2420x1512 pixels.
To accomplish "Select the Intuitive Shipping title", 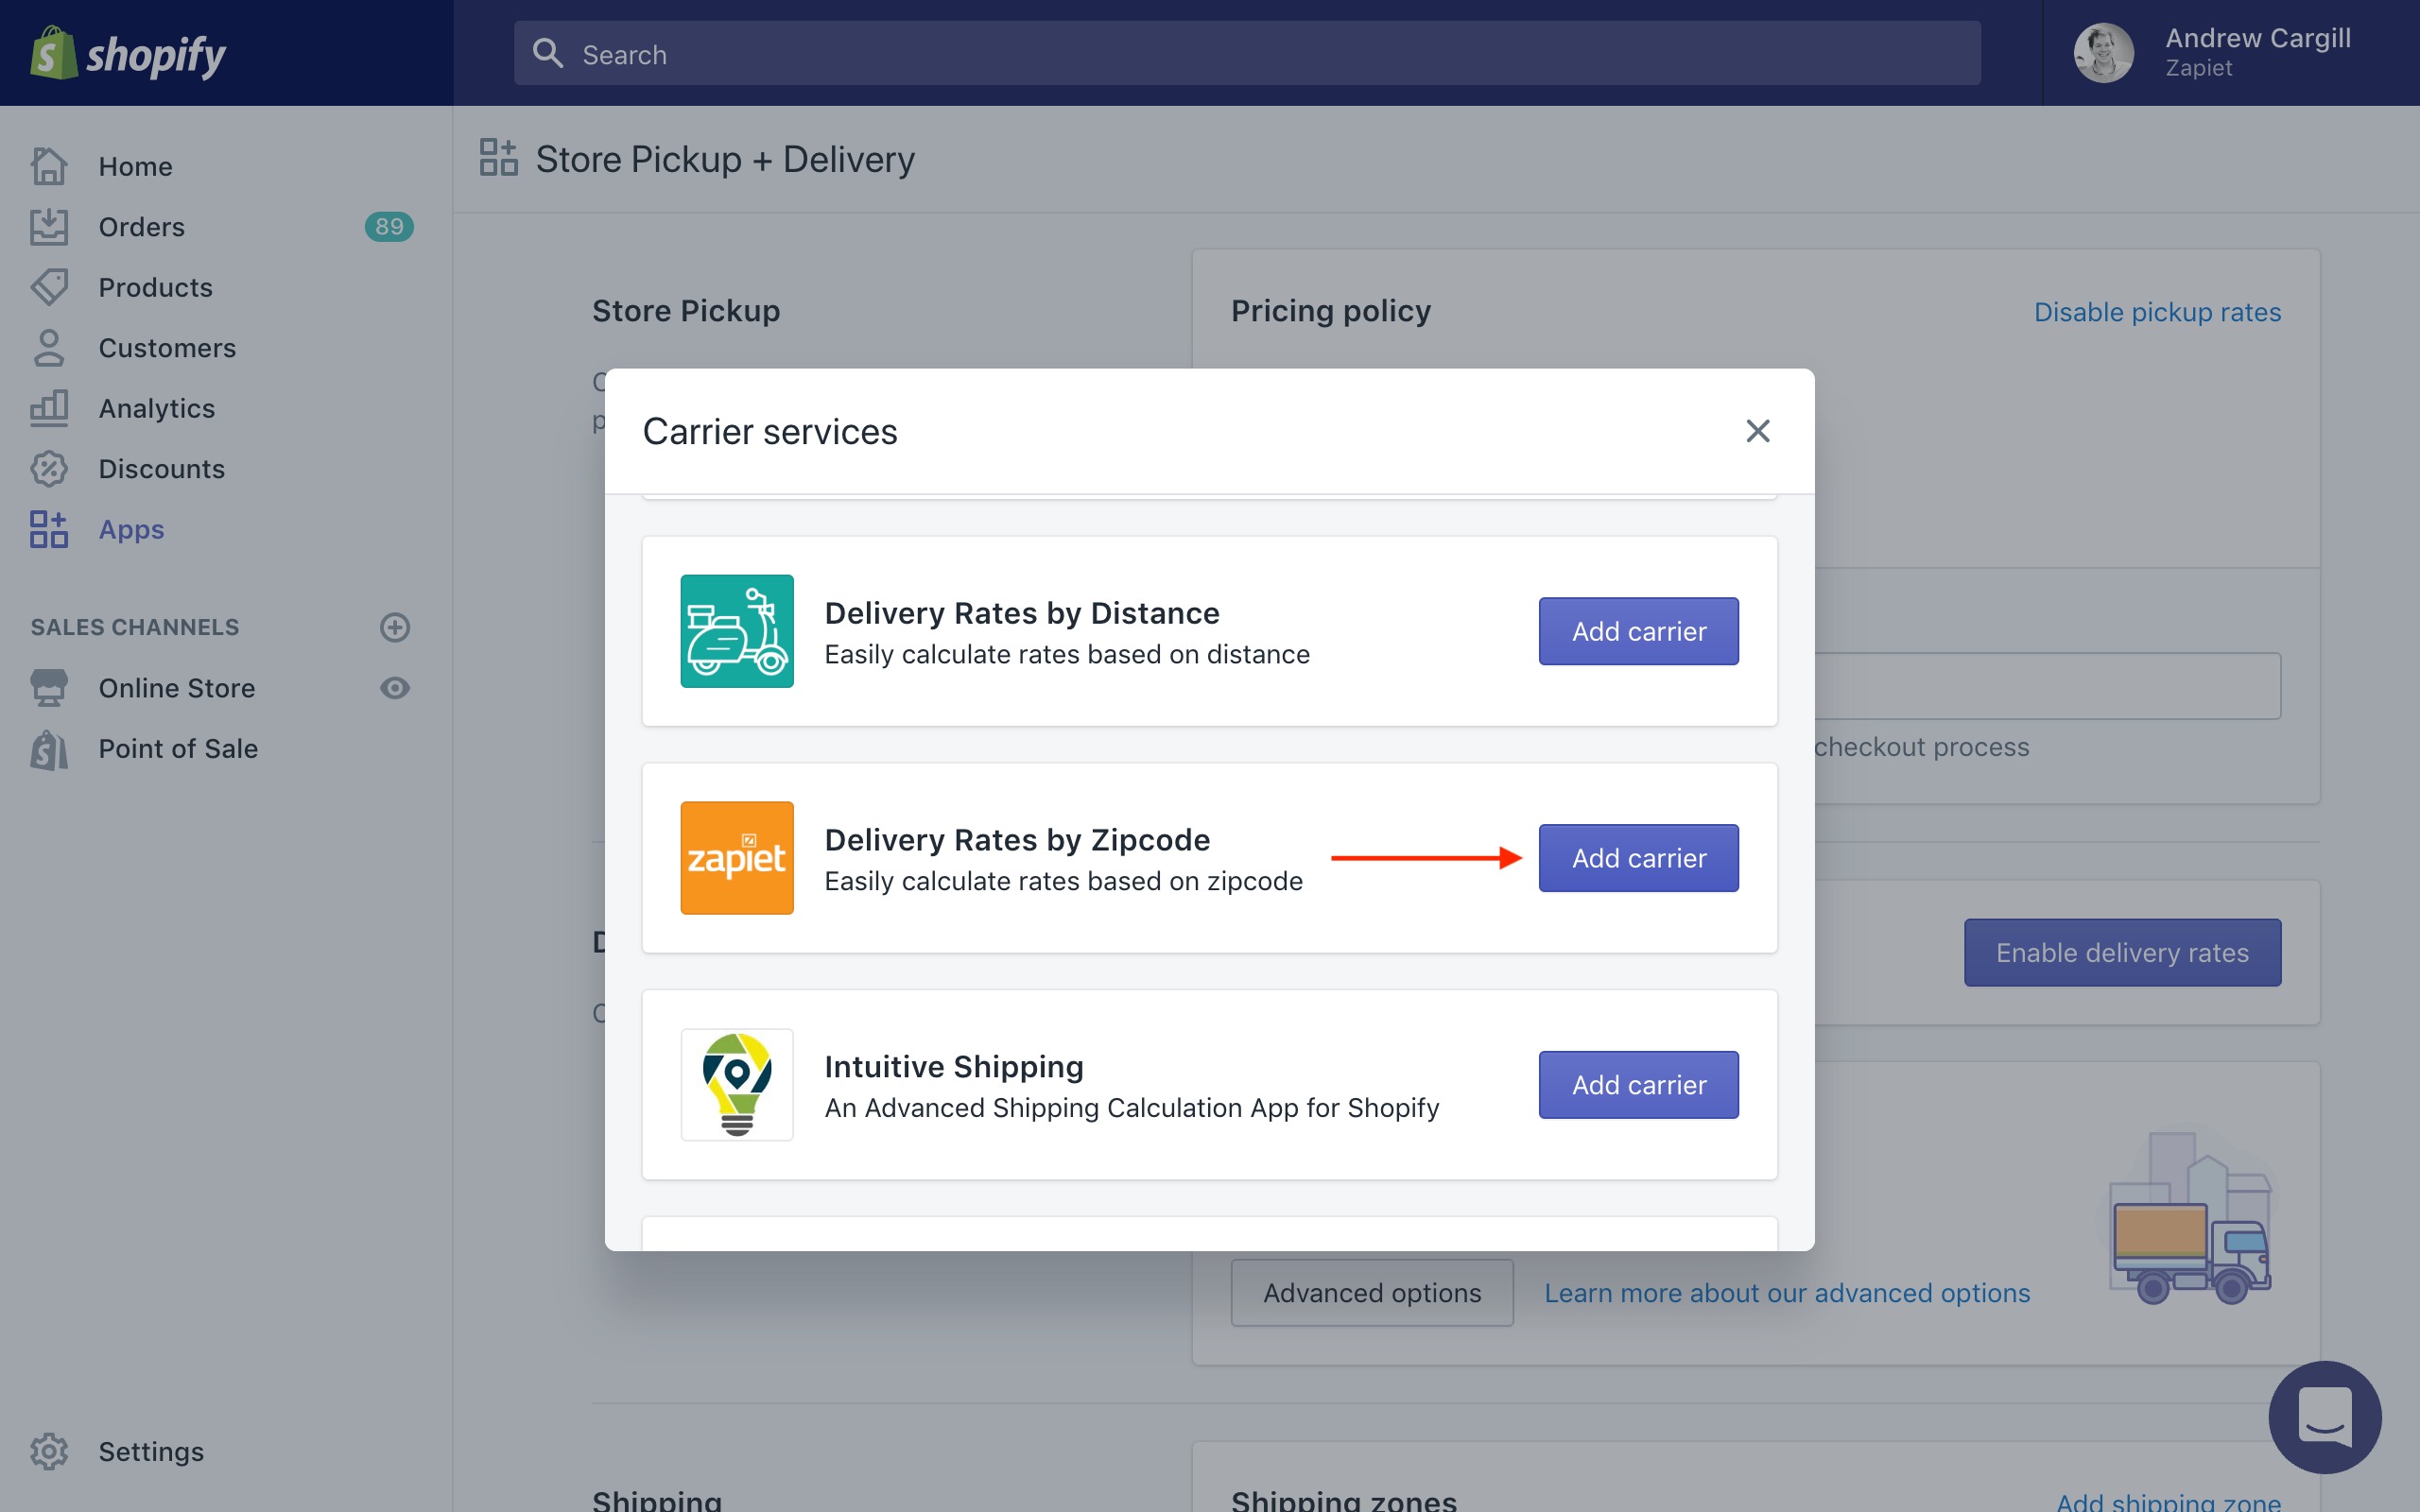I will pos(954,1067).
